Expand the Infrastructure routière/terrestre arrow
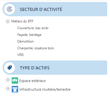110x103 pixels. 8,88
